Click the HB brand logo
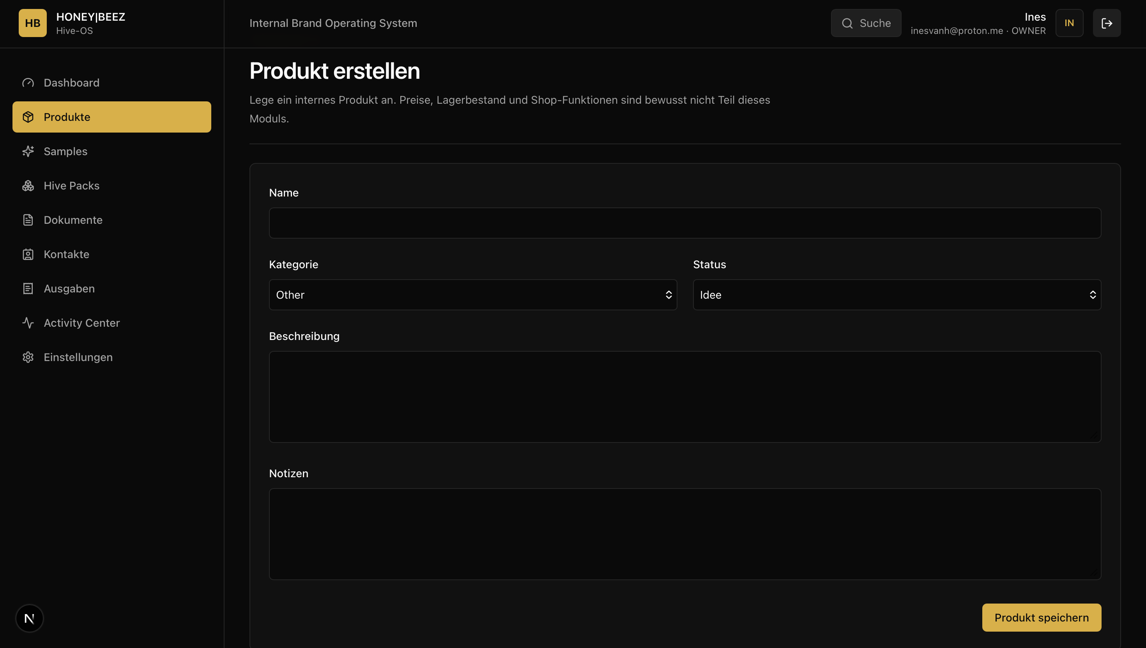The image size is (1146, 648). [32, 23]
